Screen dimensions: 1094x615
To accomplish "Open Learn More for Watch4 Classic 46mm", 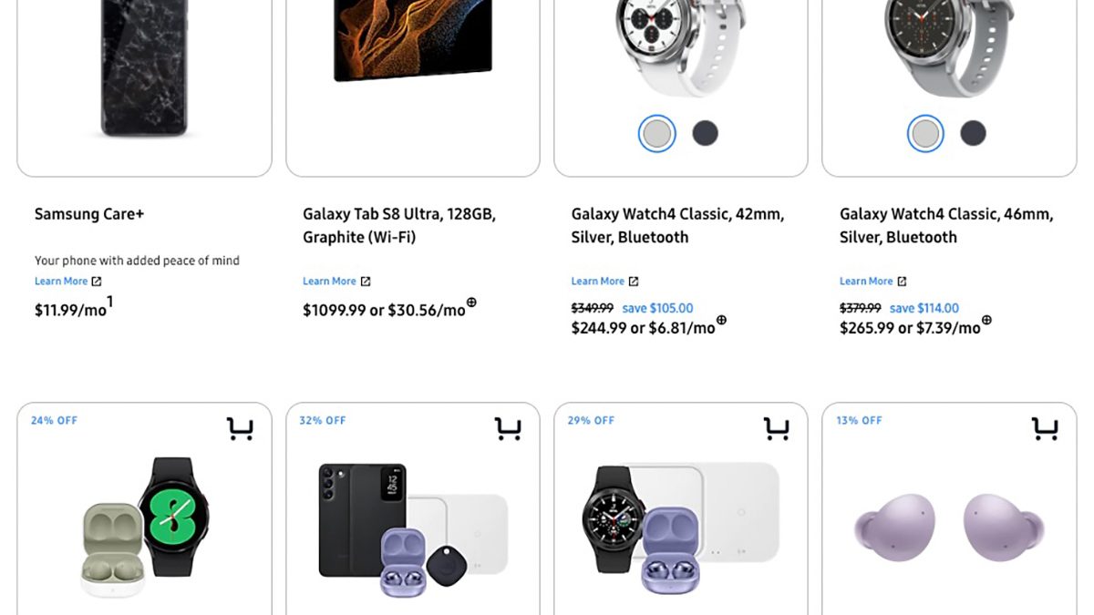I will coord(866,282).
